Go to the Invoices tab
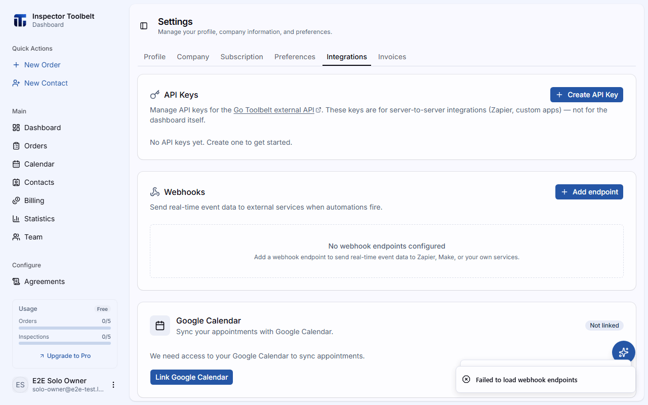The height and width of the screenshot is (405, 648). tap(392, 57)
